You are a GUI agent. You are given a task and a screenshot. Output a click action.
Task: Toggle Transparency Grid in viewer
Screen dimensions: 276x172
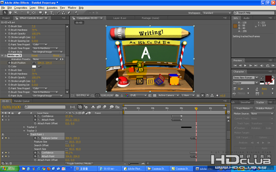click(x=154, y=95)
